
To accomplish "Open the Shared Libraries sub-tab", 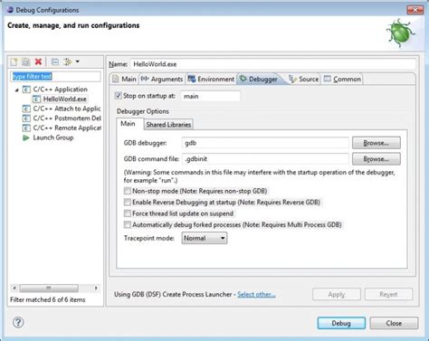I will (168, 125).
